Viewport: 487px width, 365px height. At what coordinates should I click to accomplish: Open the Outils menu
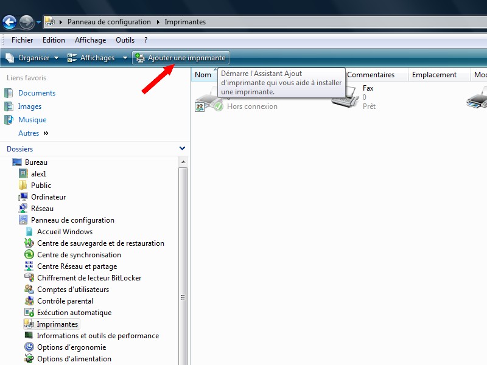point(125,40)
